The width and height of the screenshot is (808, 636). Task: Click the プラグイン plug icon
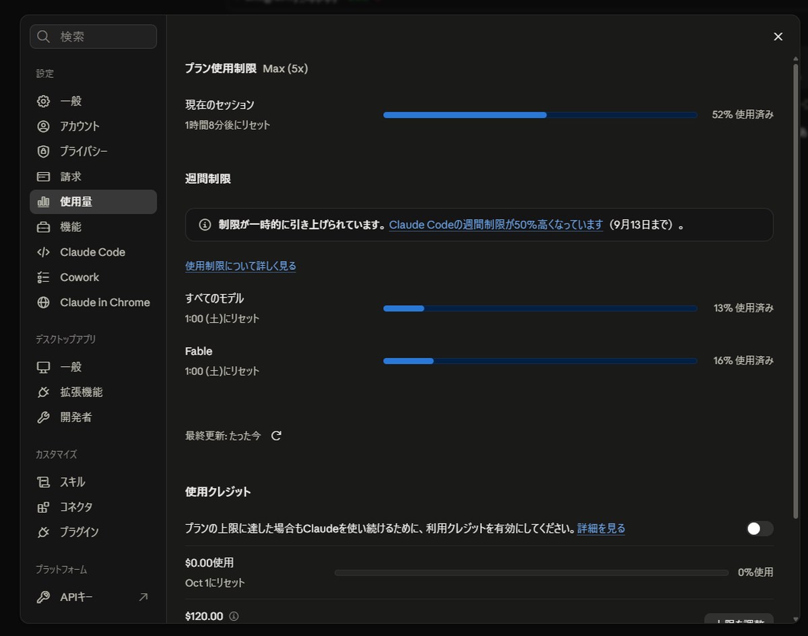pyautogui.click(x=44, y=532)
